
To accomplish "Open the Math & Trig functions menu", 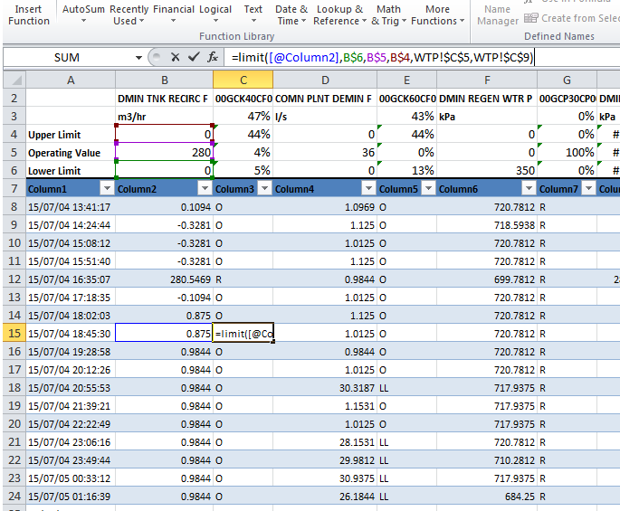I will click(389, 14).
